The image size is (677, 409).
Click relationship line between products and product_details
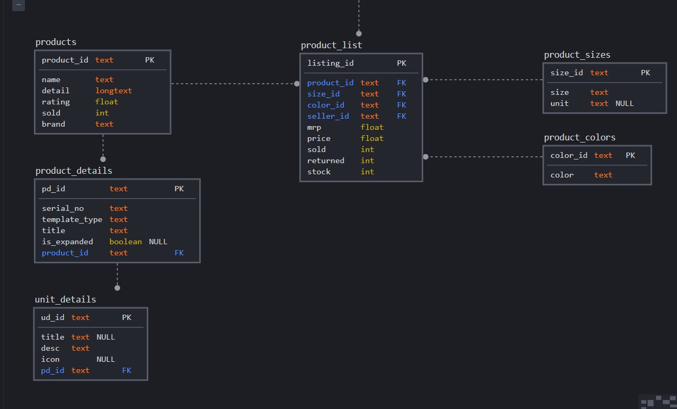click(x=103, y=147)
